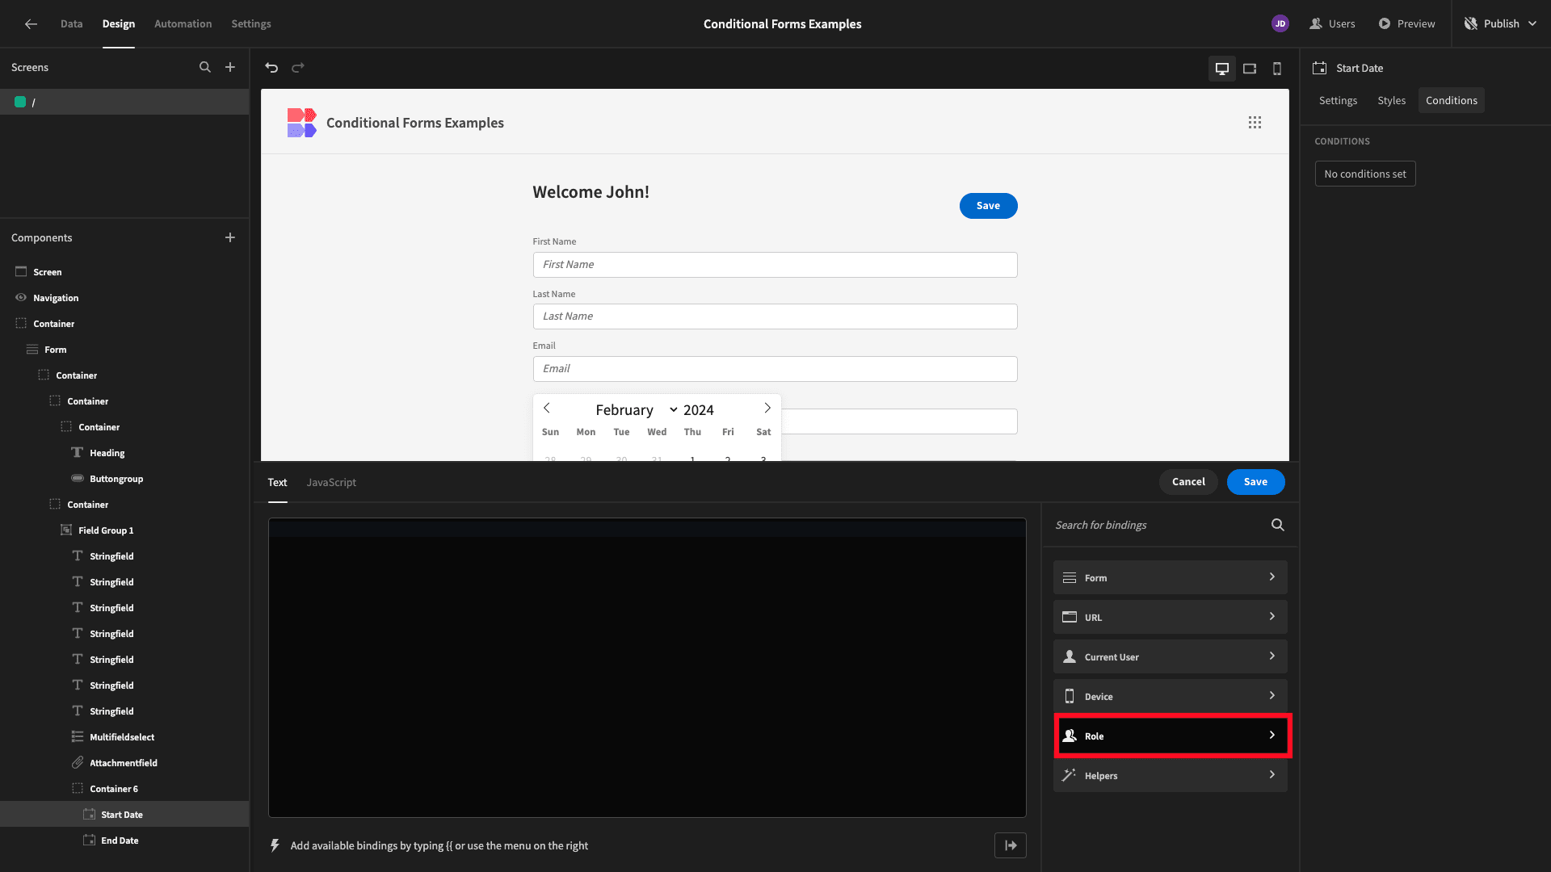
Task: Cancel the binding editor
Action: [x=1188, y=482]
